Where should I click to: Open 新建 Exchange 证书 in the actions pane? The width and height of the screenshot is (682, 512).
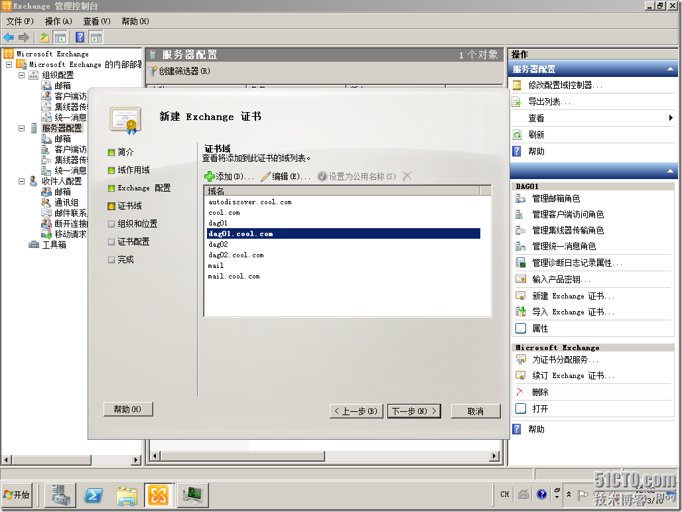pyautogui.click(x=573, y=296)
